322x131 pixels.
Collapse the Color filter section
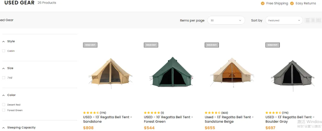4,95
